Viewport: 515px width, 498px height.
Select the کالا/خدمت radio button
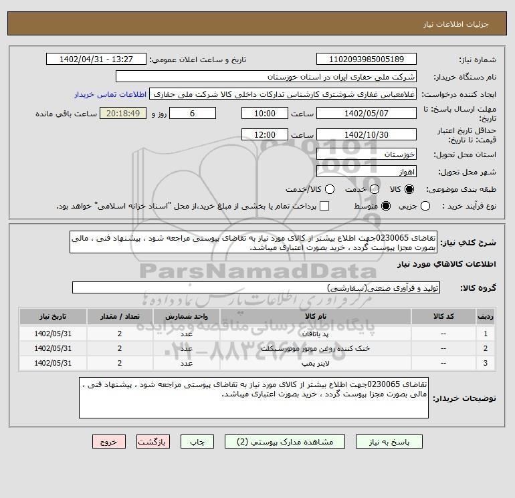click(x=330, y=189)
